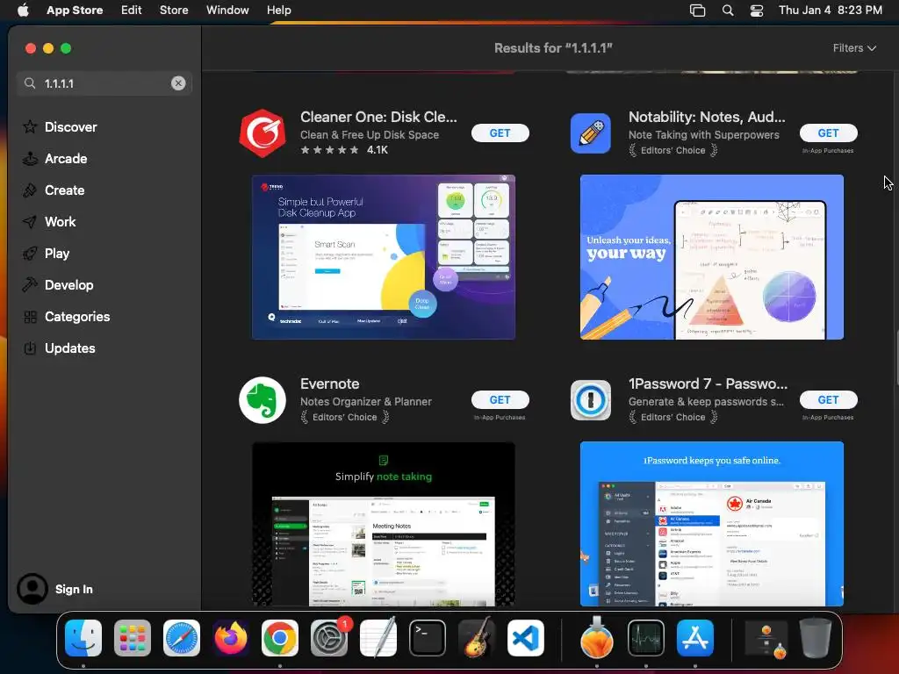Open the 1Password screenshot preview
The image size is (899, 674).
(x=711, y=524)
